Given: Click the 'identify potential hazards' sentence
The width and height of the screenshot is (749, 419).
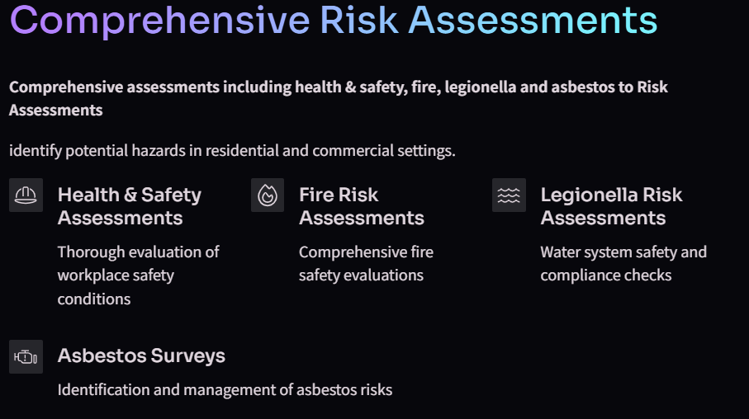Looking at the screenshot, I should (x=232, y=151).
